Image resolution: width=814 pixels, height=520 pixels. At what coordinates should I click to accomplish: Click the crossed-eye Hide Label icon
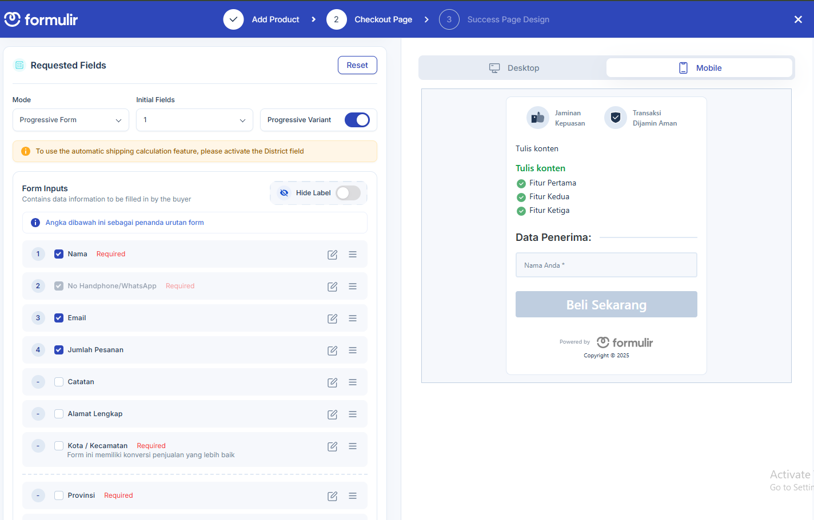[284, 193]
